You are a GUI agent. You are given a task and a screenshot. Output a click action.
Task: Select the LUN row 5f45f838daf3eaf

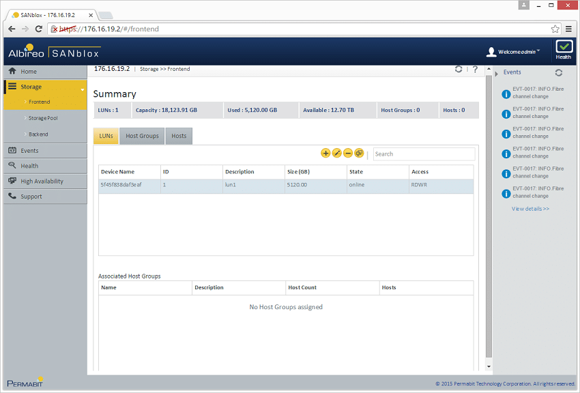[286, 185]
